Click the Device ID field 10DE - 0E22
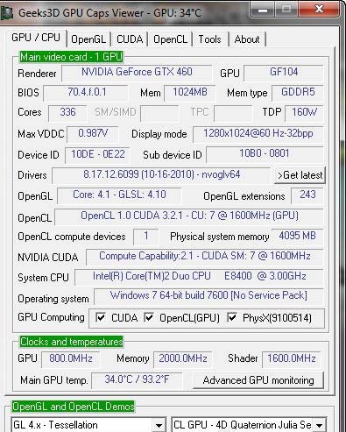The width and height of the screenshot is (346, 432). [97, 155]
